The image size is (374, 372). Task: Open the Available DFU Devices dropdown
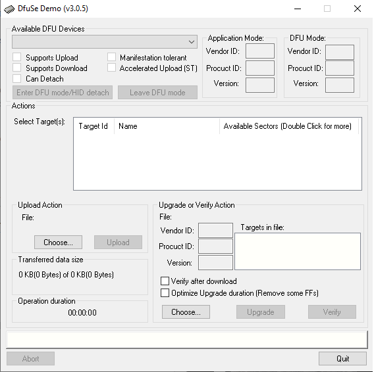(105, 42)
